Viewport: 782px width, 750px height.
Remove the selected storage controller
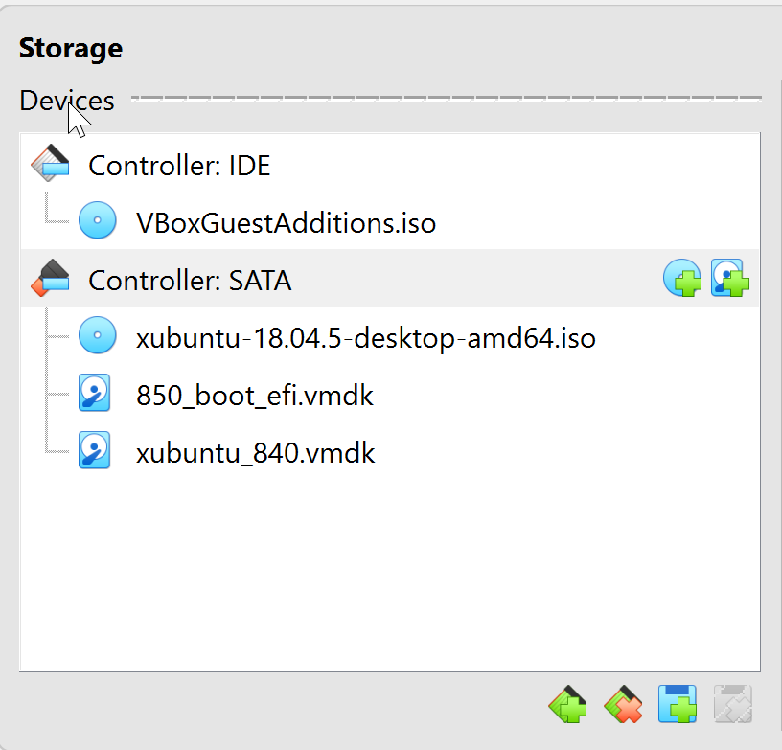click(623, 705)
